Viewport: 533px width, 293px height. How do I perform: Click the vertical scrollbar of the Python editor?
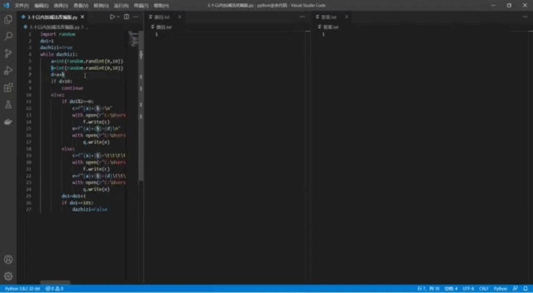[141, 106]
